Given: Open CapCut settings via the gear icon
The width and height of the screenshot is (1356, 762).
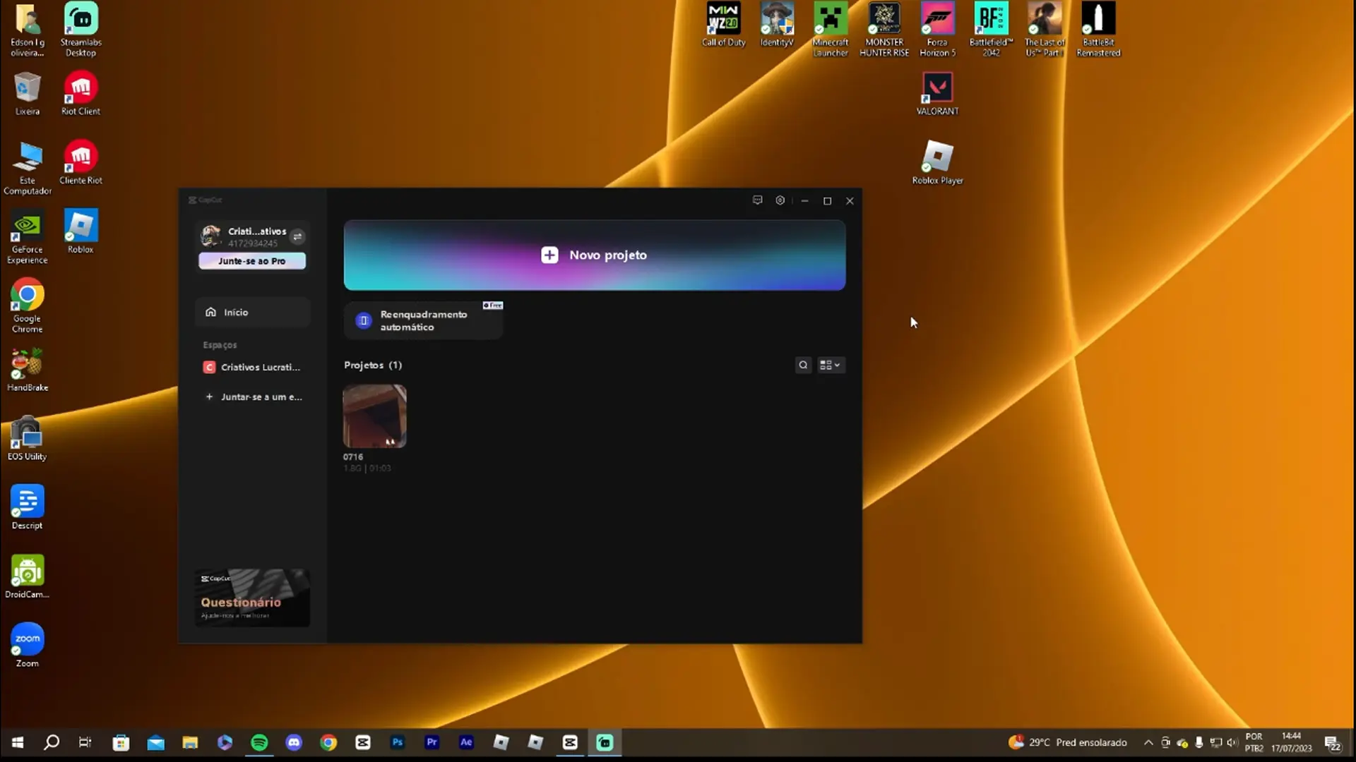Looking at the screenshot, I should [780, 200].
